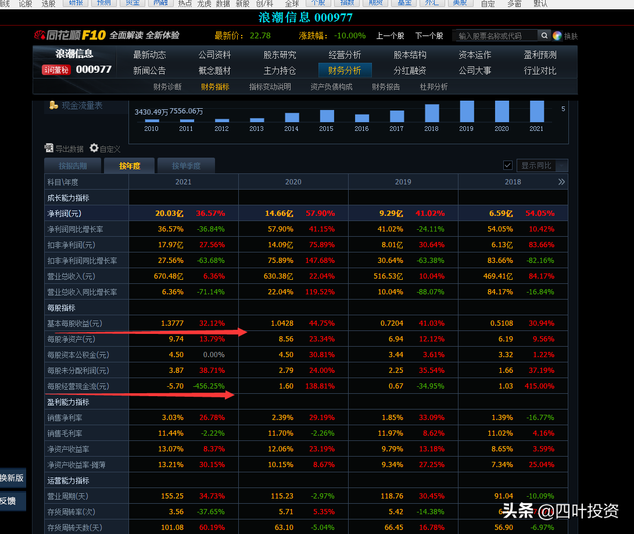The width and height of the screenshot is (634, 534).
Task: Switch to the 按年度 tab
Action: (130, 166)
